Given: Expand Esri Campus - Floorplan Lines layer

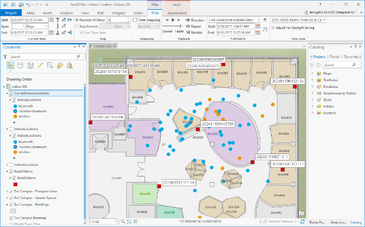Looking at the screenshot, I should pos(7,191).
